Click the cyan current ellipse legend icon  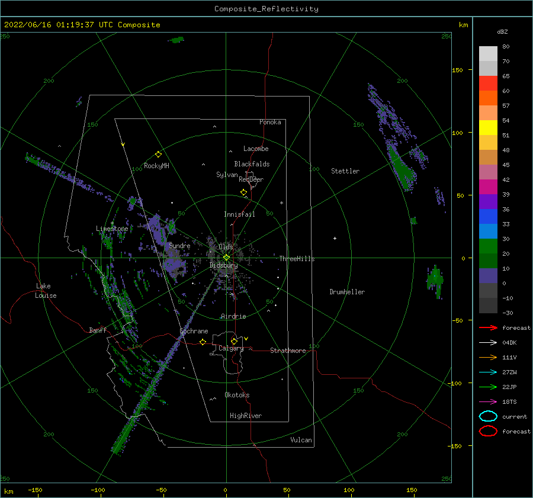488,416
